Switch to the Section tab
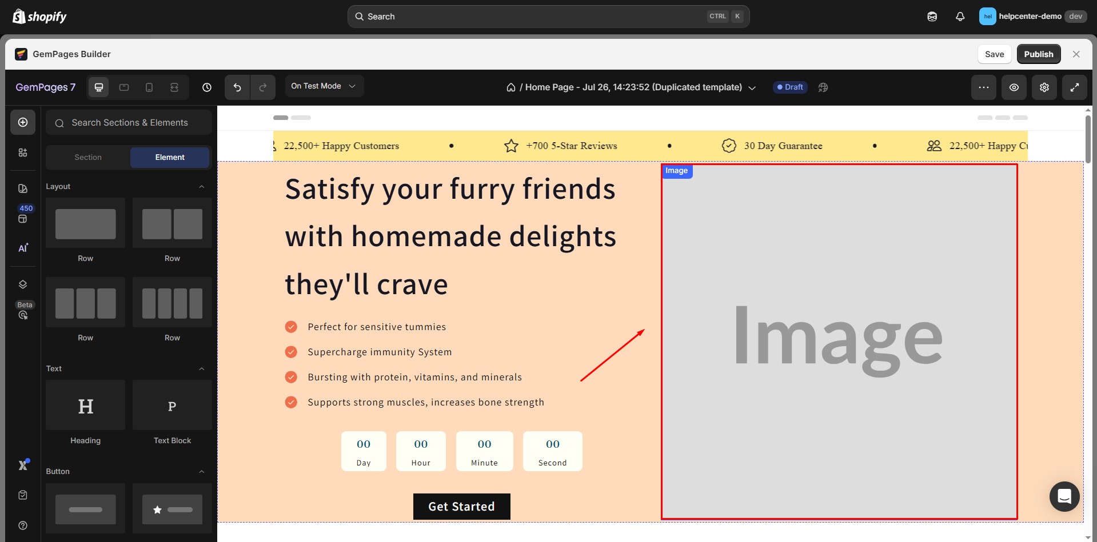The height and width of the screenshot is (542, 1097). click(x=88, y=158)
